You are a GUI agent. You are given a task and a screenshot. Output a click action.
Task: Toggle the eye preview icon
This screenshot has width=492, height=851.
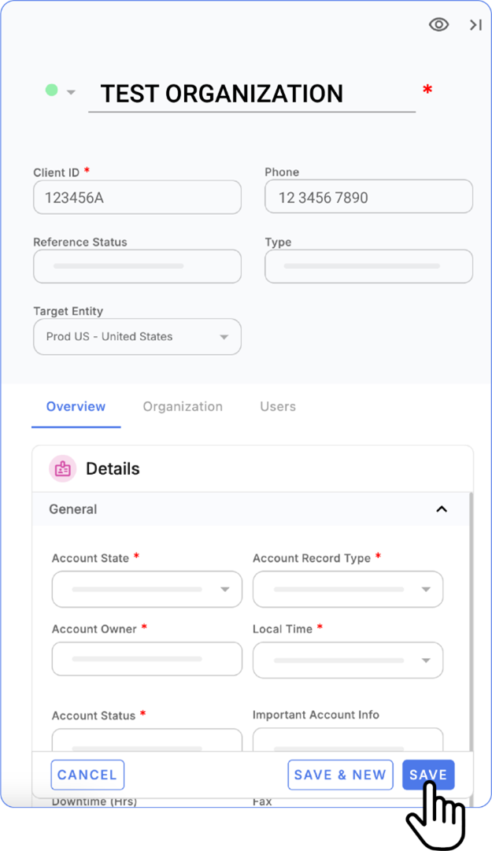click(438, 25)
